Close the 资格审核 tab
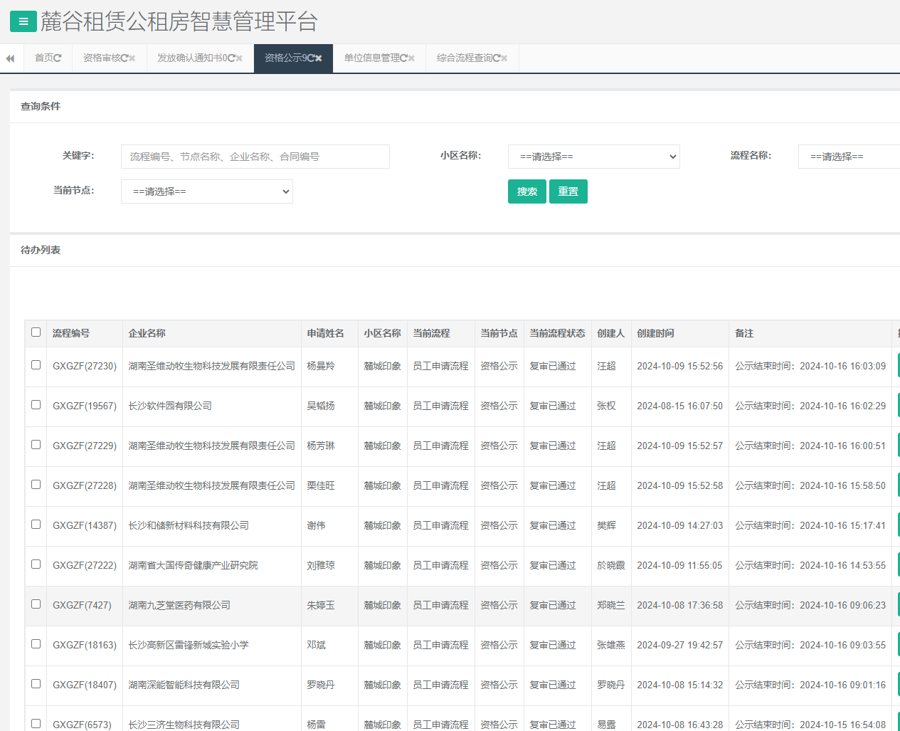This screenshot has width=900, height=731. point(132,58)
